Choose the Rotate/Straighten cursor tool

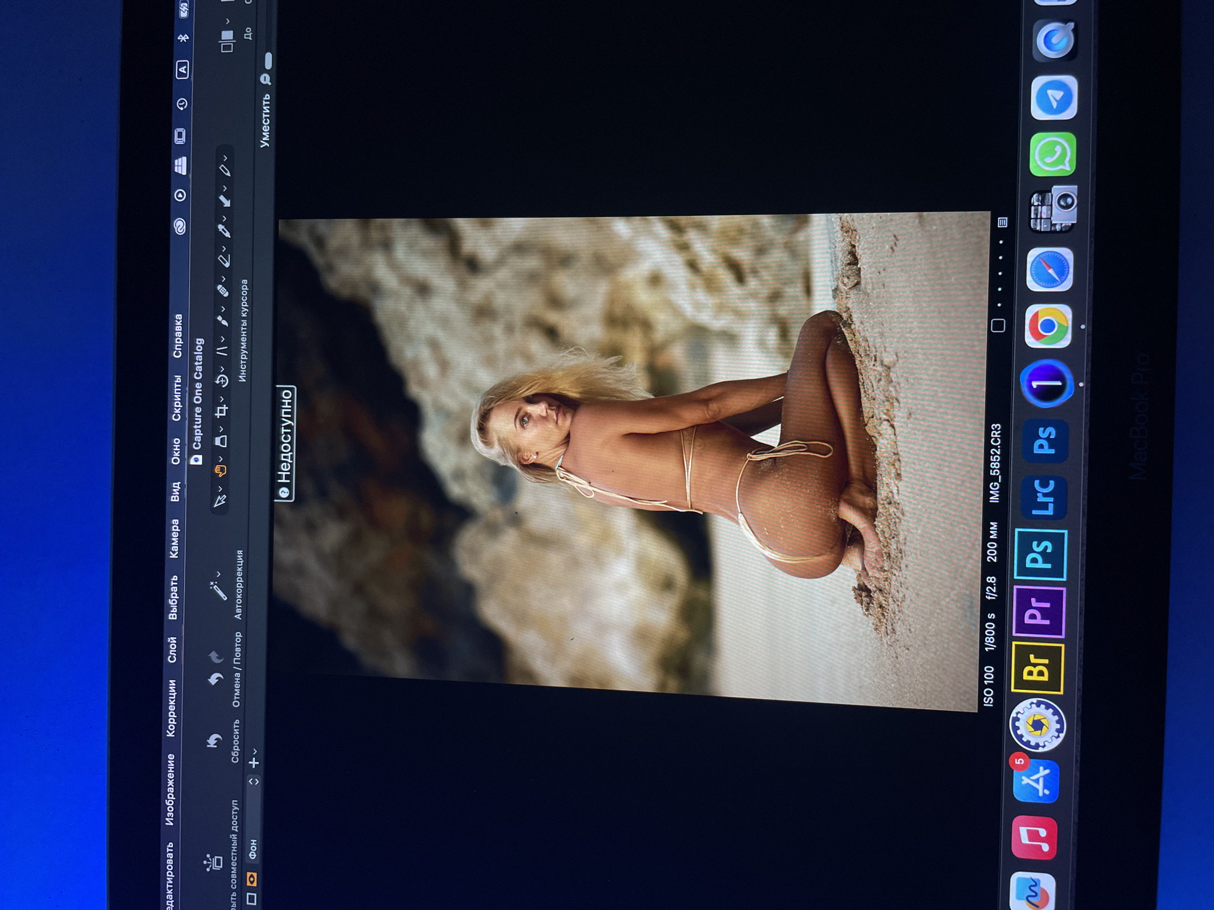click(x=222, y=381)
